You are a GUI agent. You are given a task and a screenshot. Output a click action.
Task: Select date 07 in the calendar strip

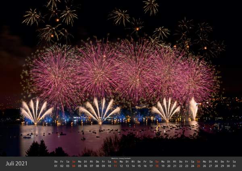click(x=92, y=166)
